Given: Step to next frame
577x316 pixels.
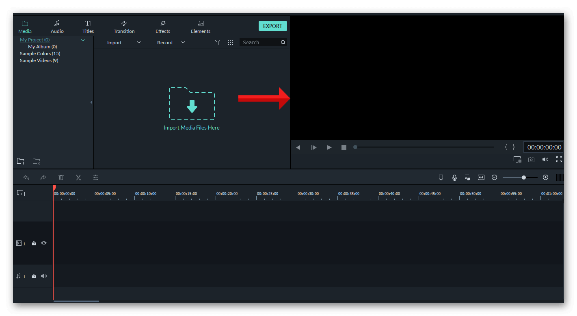Looking at the screenshot, I should [314, 147].
